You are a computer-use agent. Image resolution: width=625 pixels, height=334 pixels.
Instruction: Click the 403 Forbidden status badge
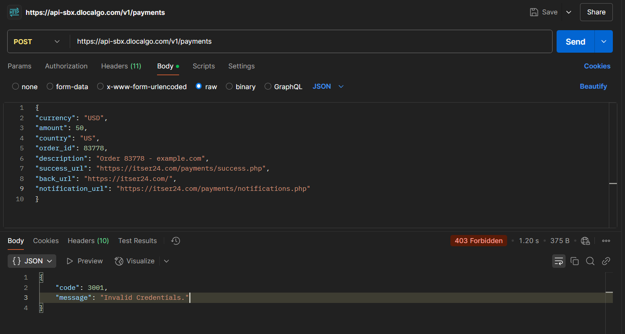pos(479,241)
